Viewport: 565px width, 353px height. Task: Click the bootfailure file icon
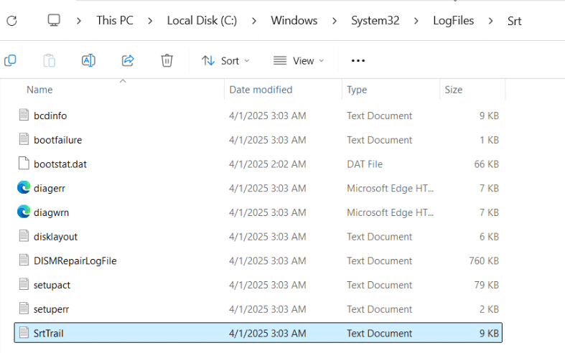(24, 139)
